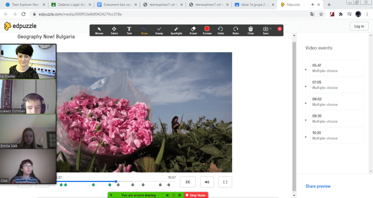This screenshot has width=373, height=198.
Task: Activate the Text annotation tool
Action: pos(129,30)
